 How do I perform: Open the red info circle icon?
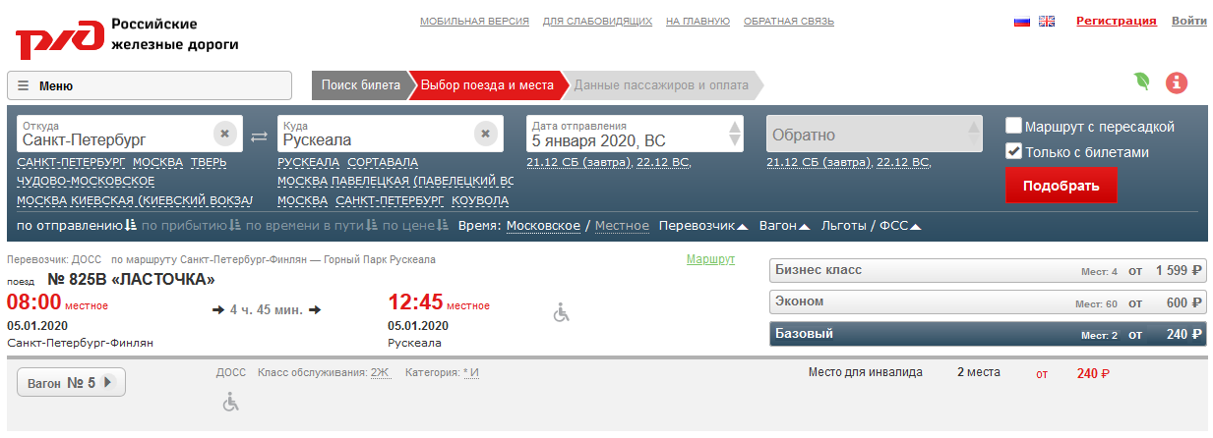1177,83
